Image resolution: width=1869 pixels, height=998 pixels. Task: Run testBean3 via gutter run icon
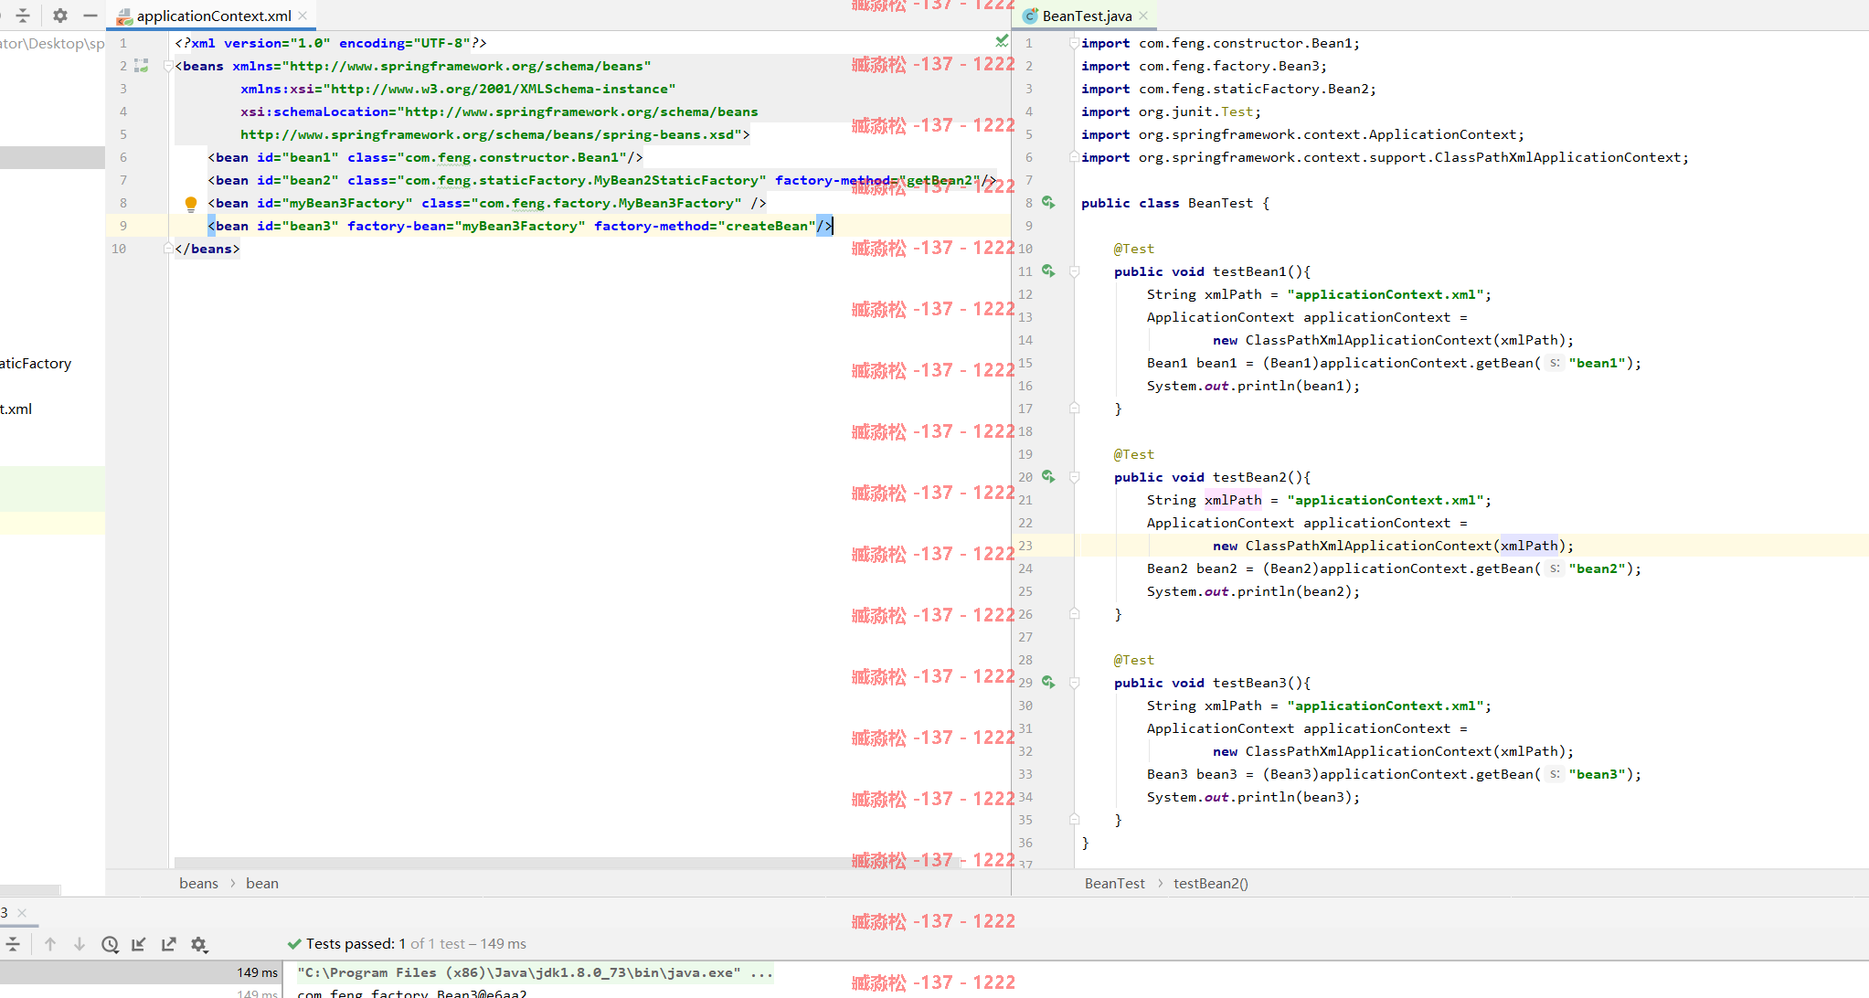tap(1048, 683)
